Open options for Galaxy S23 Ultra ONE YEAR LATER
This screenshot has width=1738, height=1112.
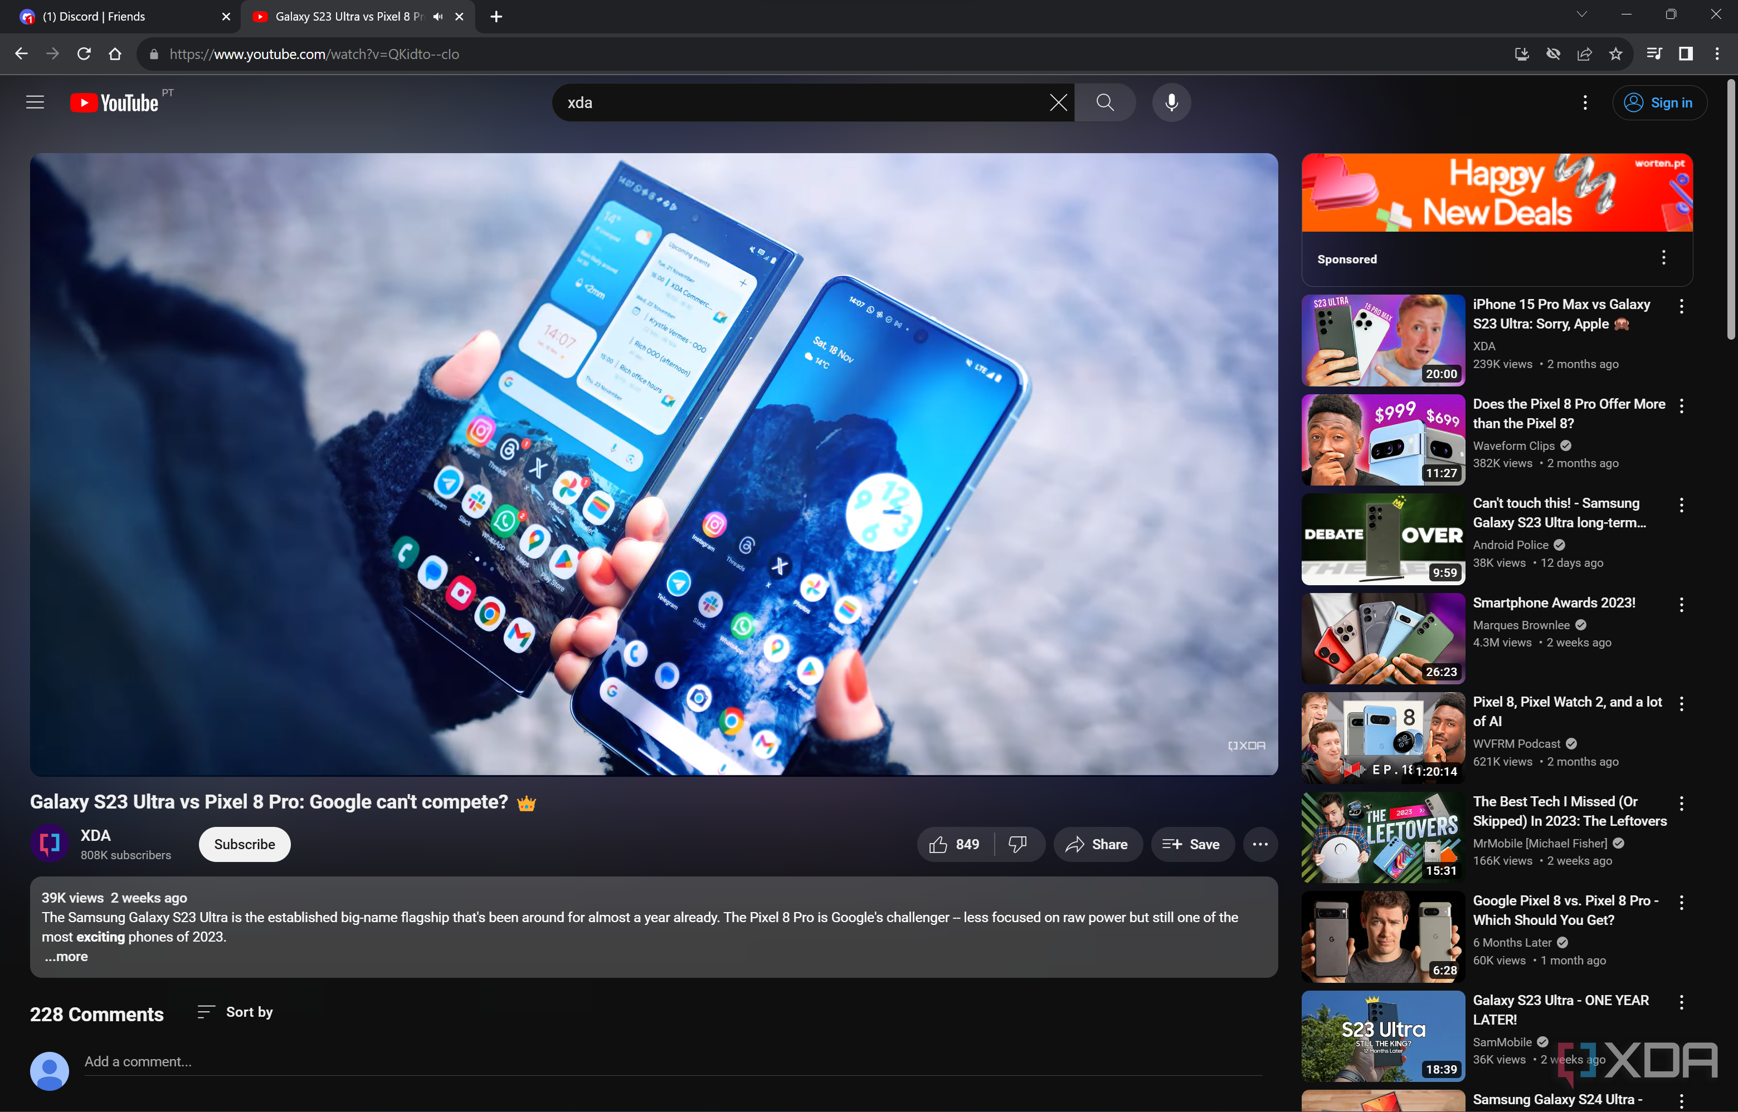[x=1682, y=1002]
